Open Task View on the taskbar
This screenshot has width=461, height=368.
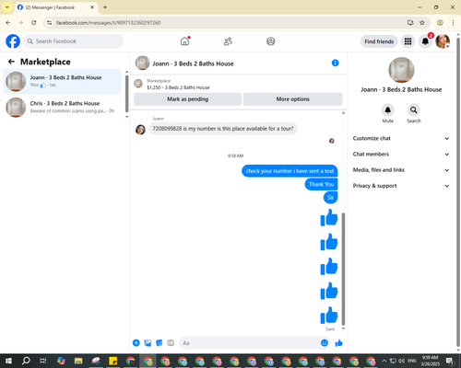tap(43, 361)
